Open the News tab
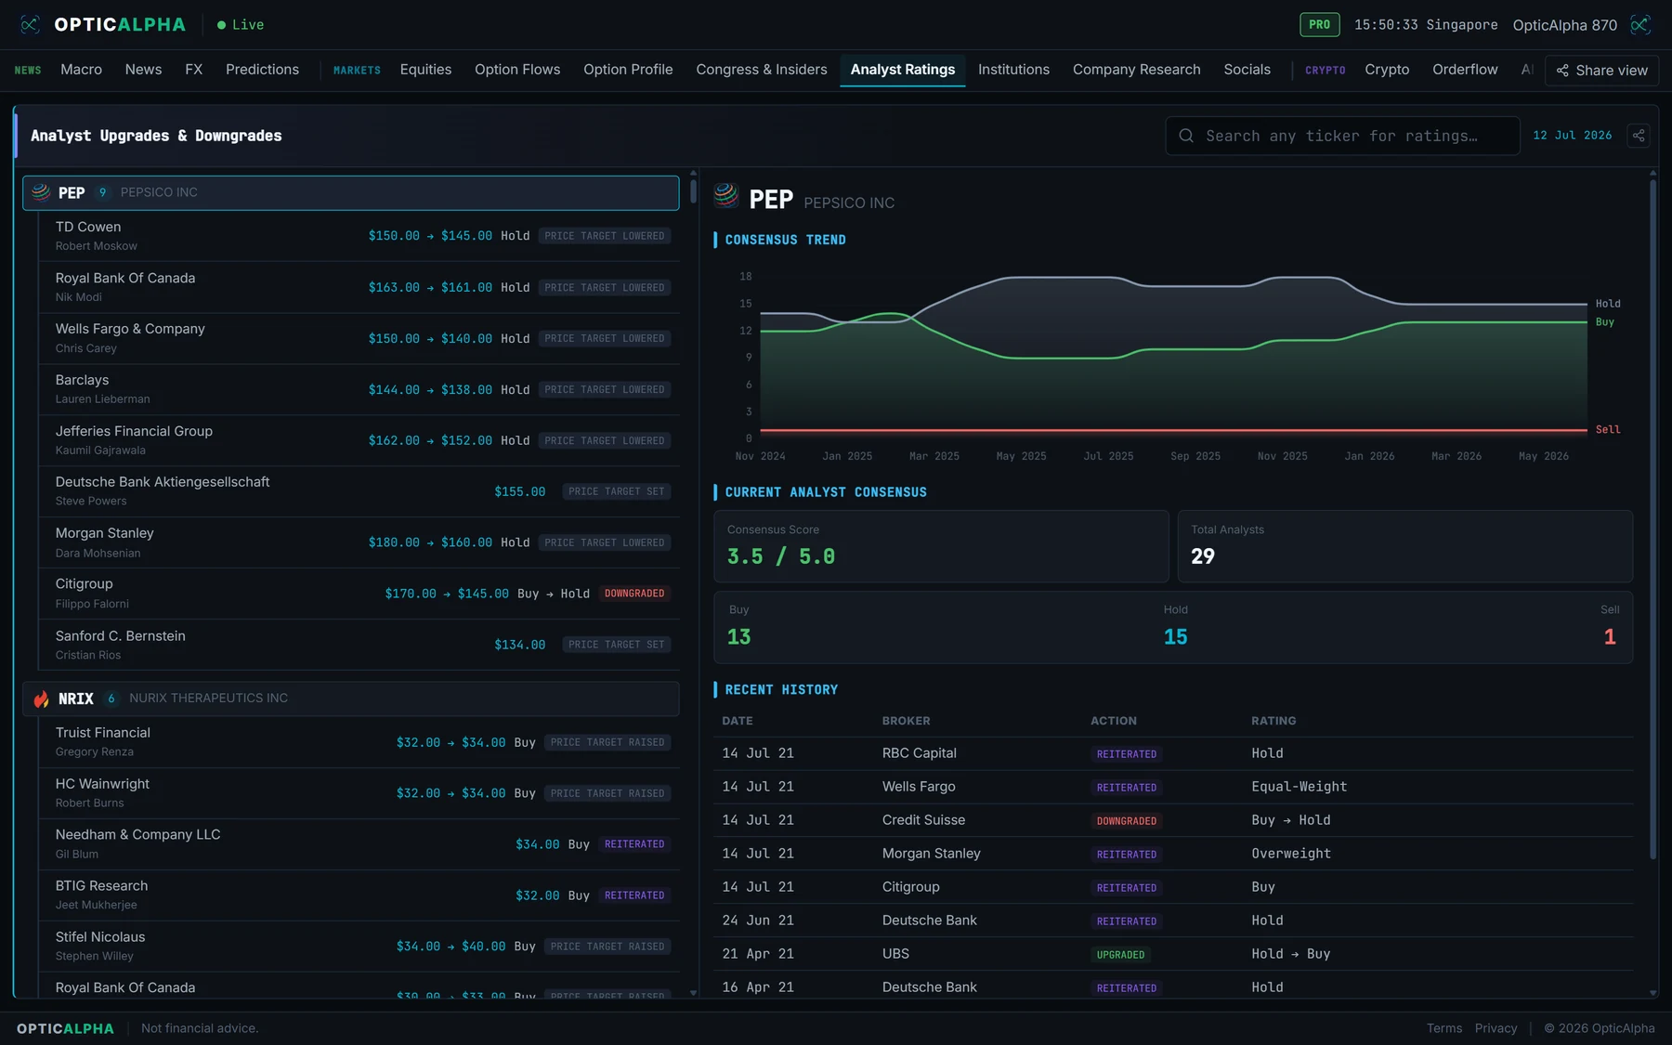The width and height of the screenshot is (1672, 1045). 143,70
